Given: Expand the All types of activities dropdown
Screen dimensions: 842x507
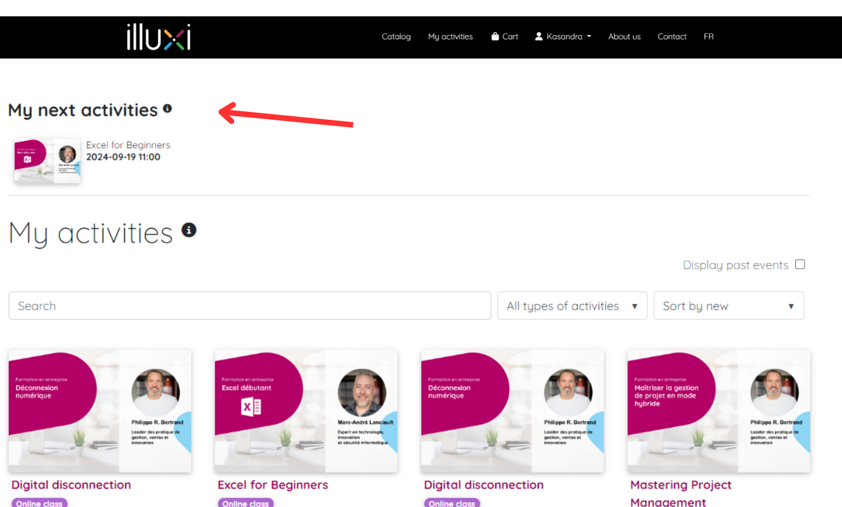Looking at the screenshot, I should [x=572, y=305].
